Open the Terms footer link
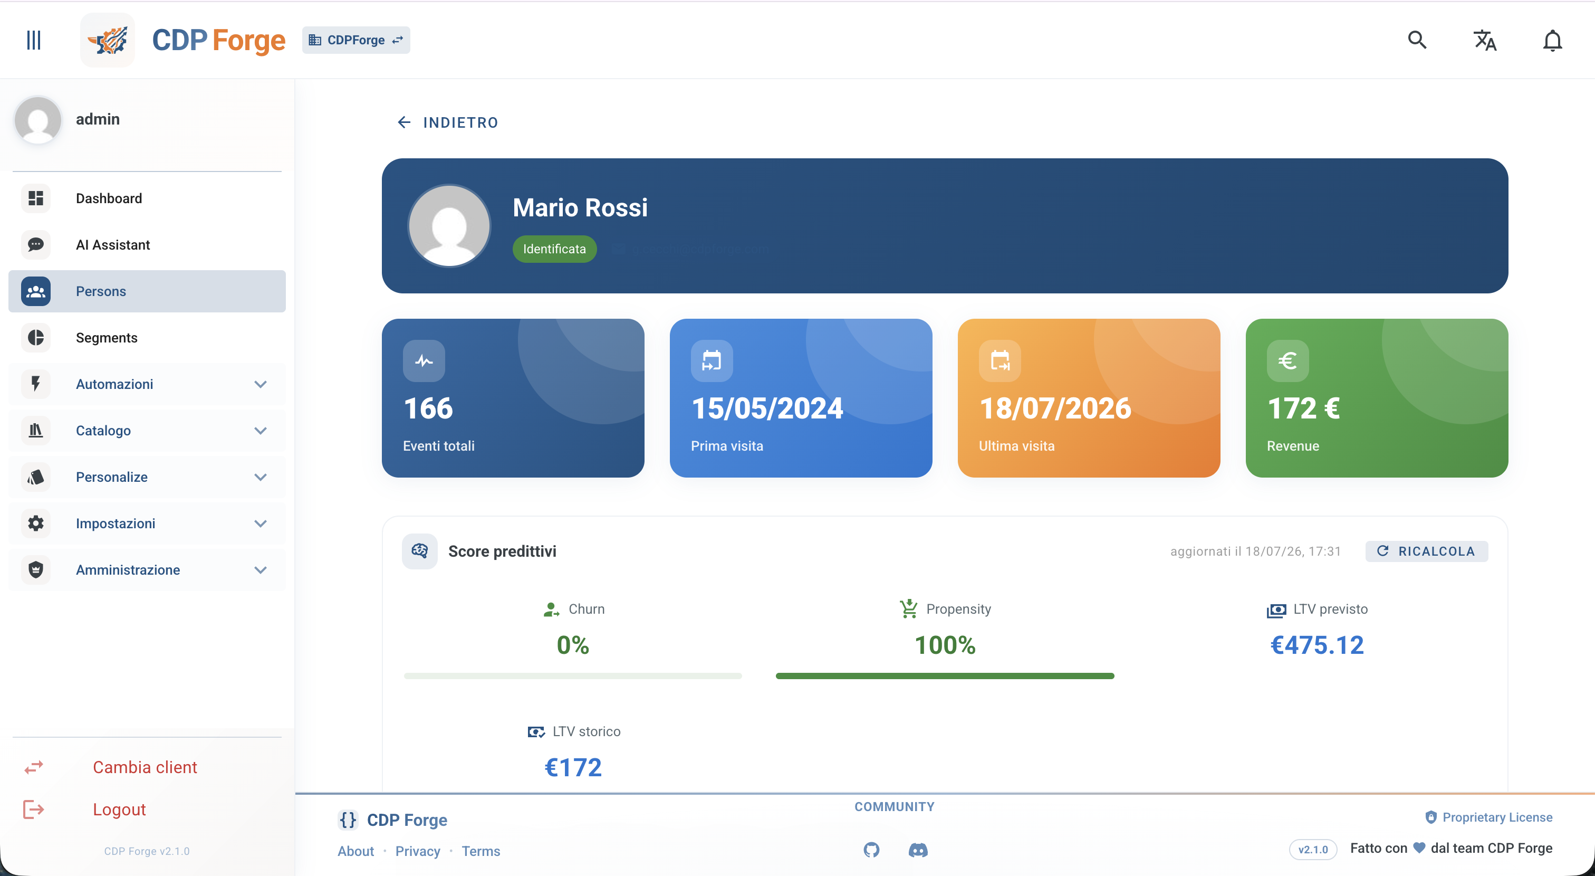Image resolution: width=1595 pixels, height=876 pixels. coord(481,851)
